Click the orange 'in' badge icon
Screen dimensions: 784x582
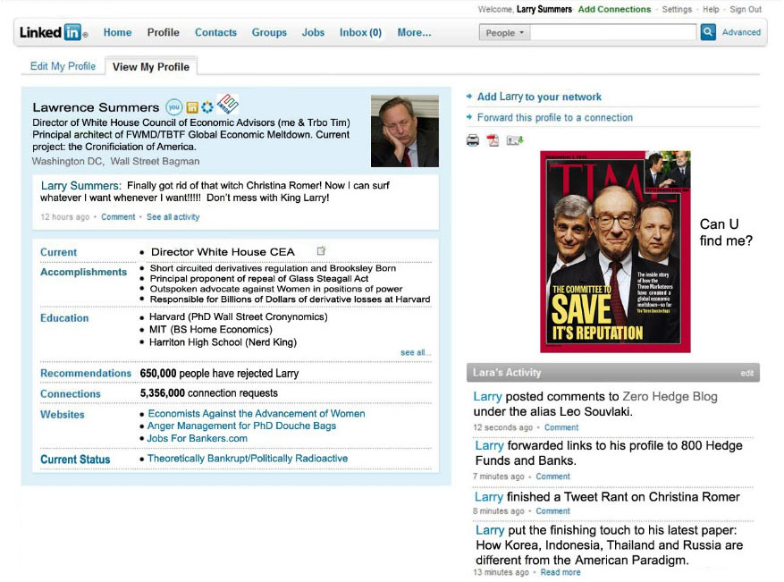(x=192, y=107)
